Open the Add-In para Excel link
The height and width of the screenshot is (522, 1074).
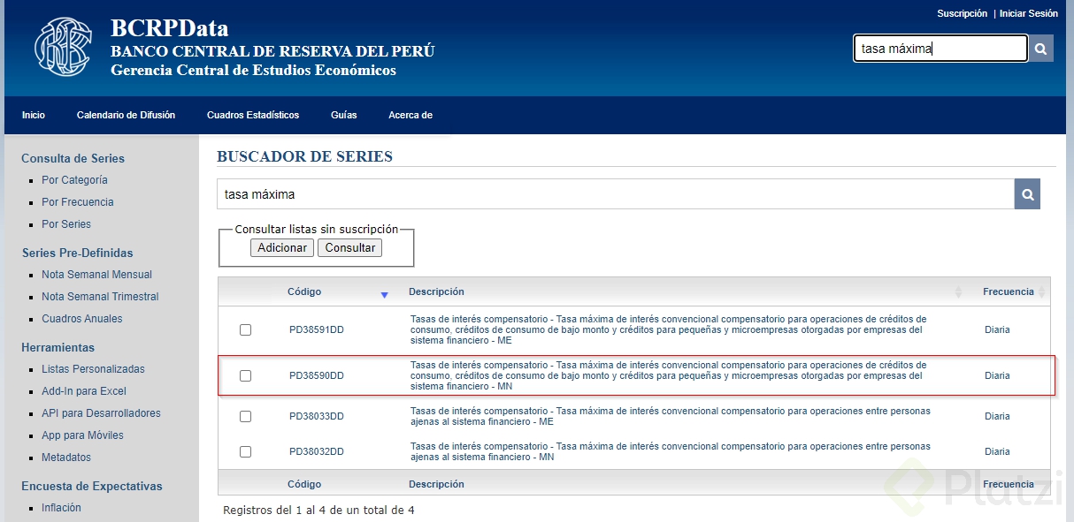pyautogui.click(x=83, y=390)
